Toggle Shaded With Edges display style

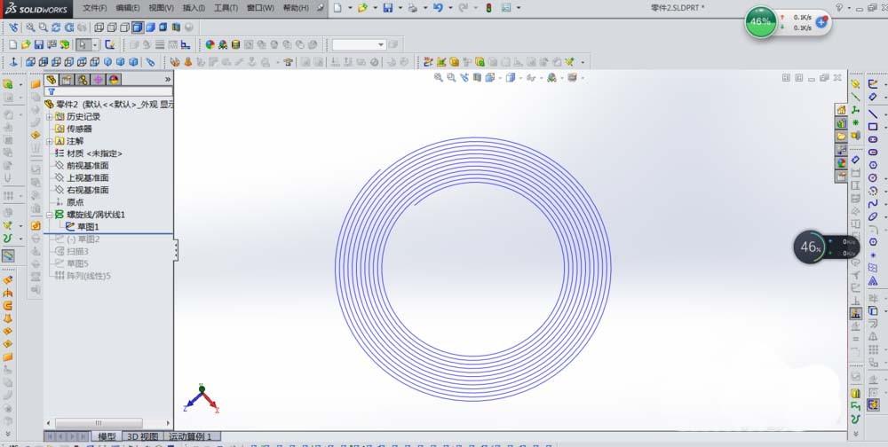click(x=137, y=27)
